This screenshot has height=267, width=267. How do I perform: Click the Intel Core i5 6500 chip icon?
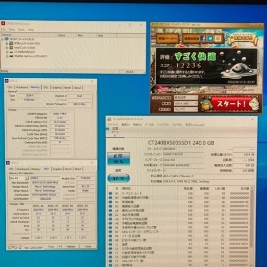pos(11,47)
